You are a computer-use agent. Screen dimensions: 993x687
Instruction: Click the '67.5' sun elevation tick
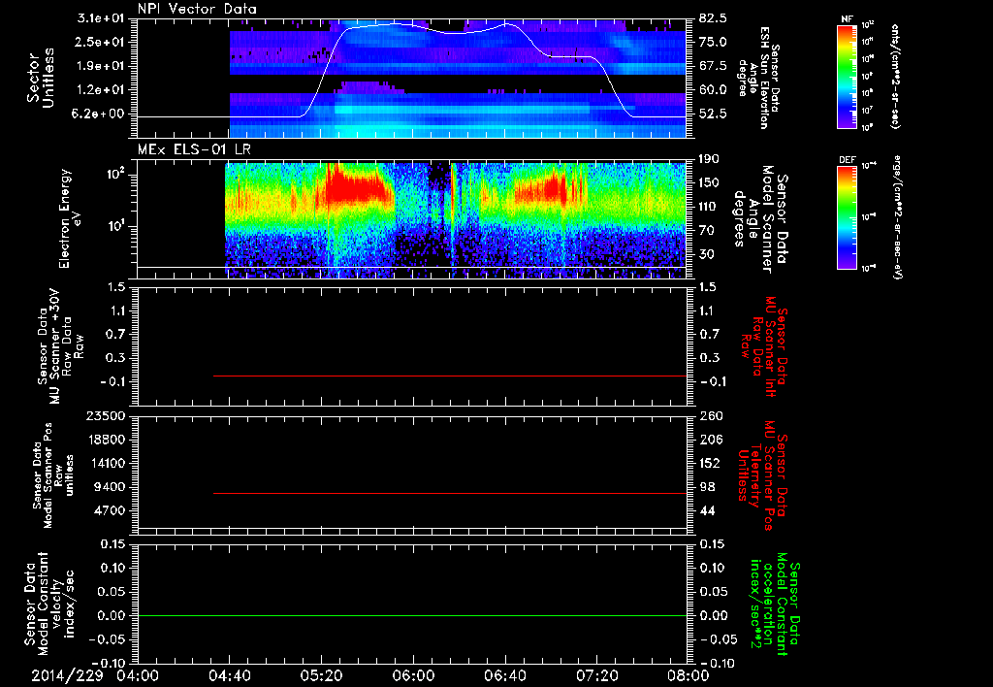coord(713,66)
